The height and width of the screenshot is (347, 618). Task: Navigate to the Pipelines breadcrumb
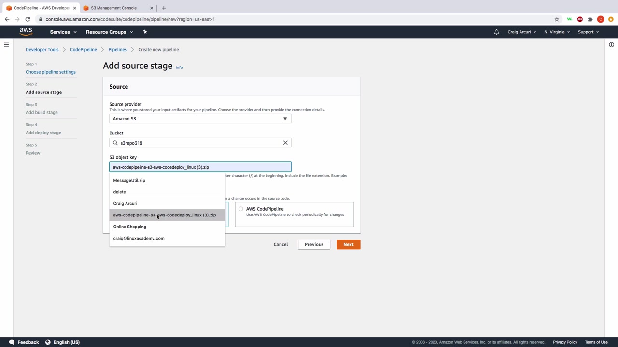(x=117, y=50)
